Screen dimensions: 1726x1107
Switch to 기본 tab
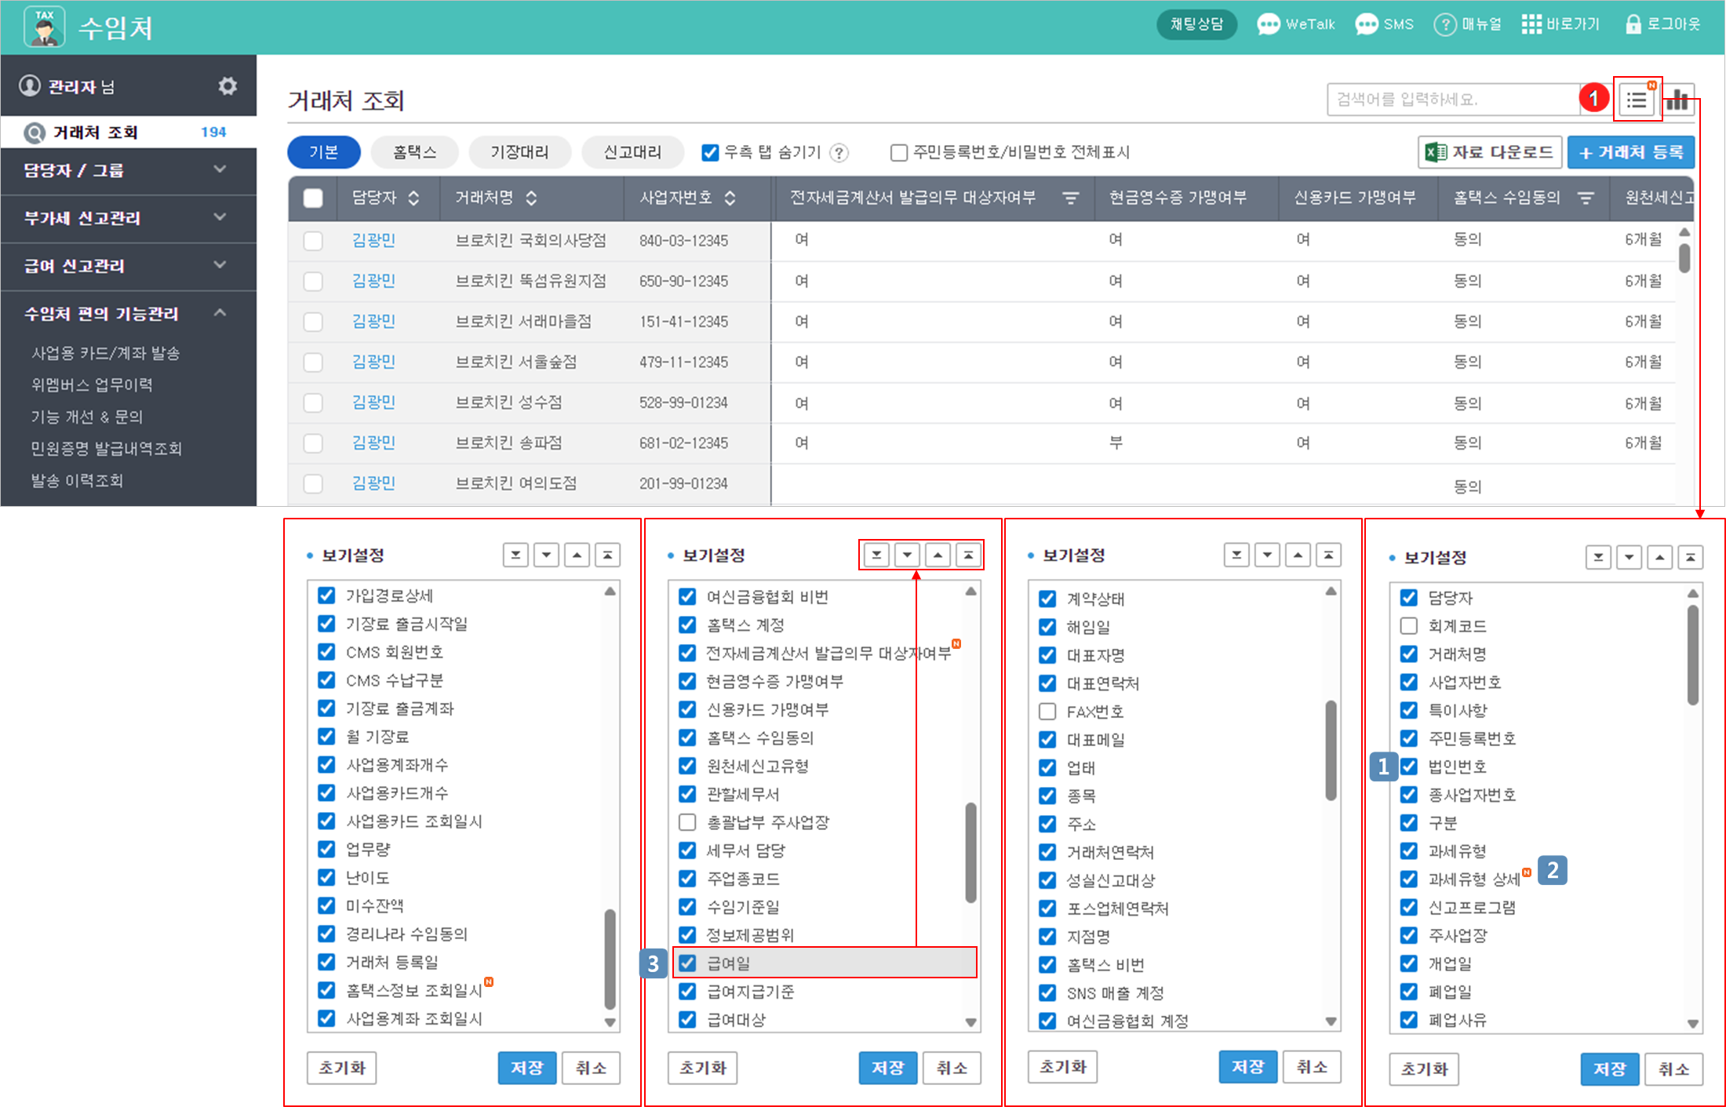(324, 152)
